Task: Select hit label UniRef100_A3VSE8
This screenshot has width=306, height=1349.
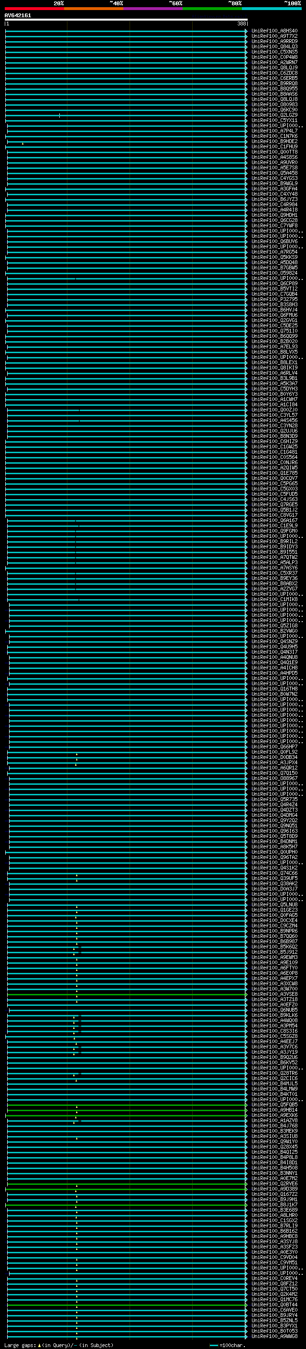Action: pyautogui.click(x=274, y=994)
